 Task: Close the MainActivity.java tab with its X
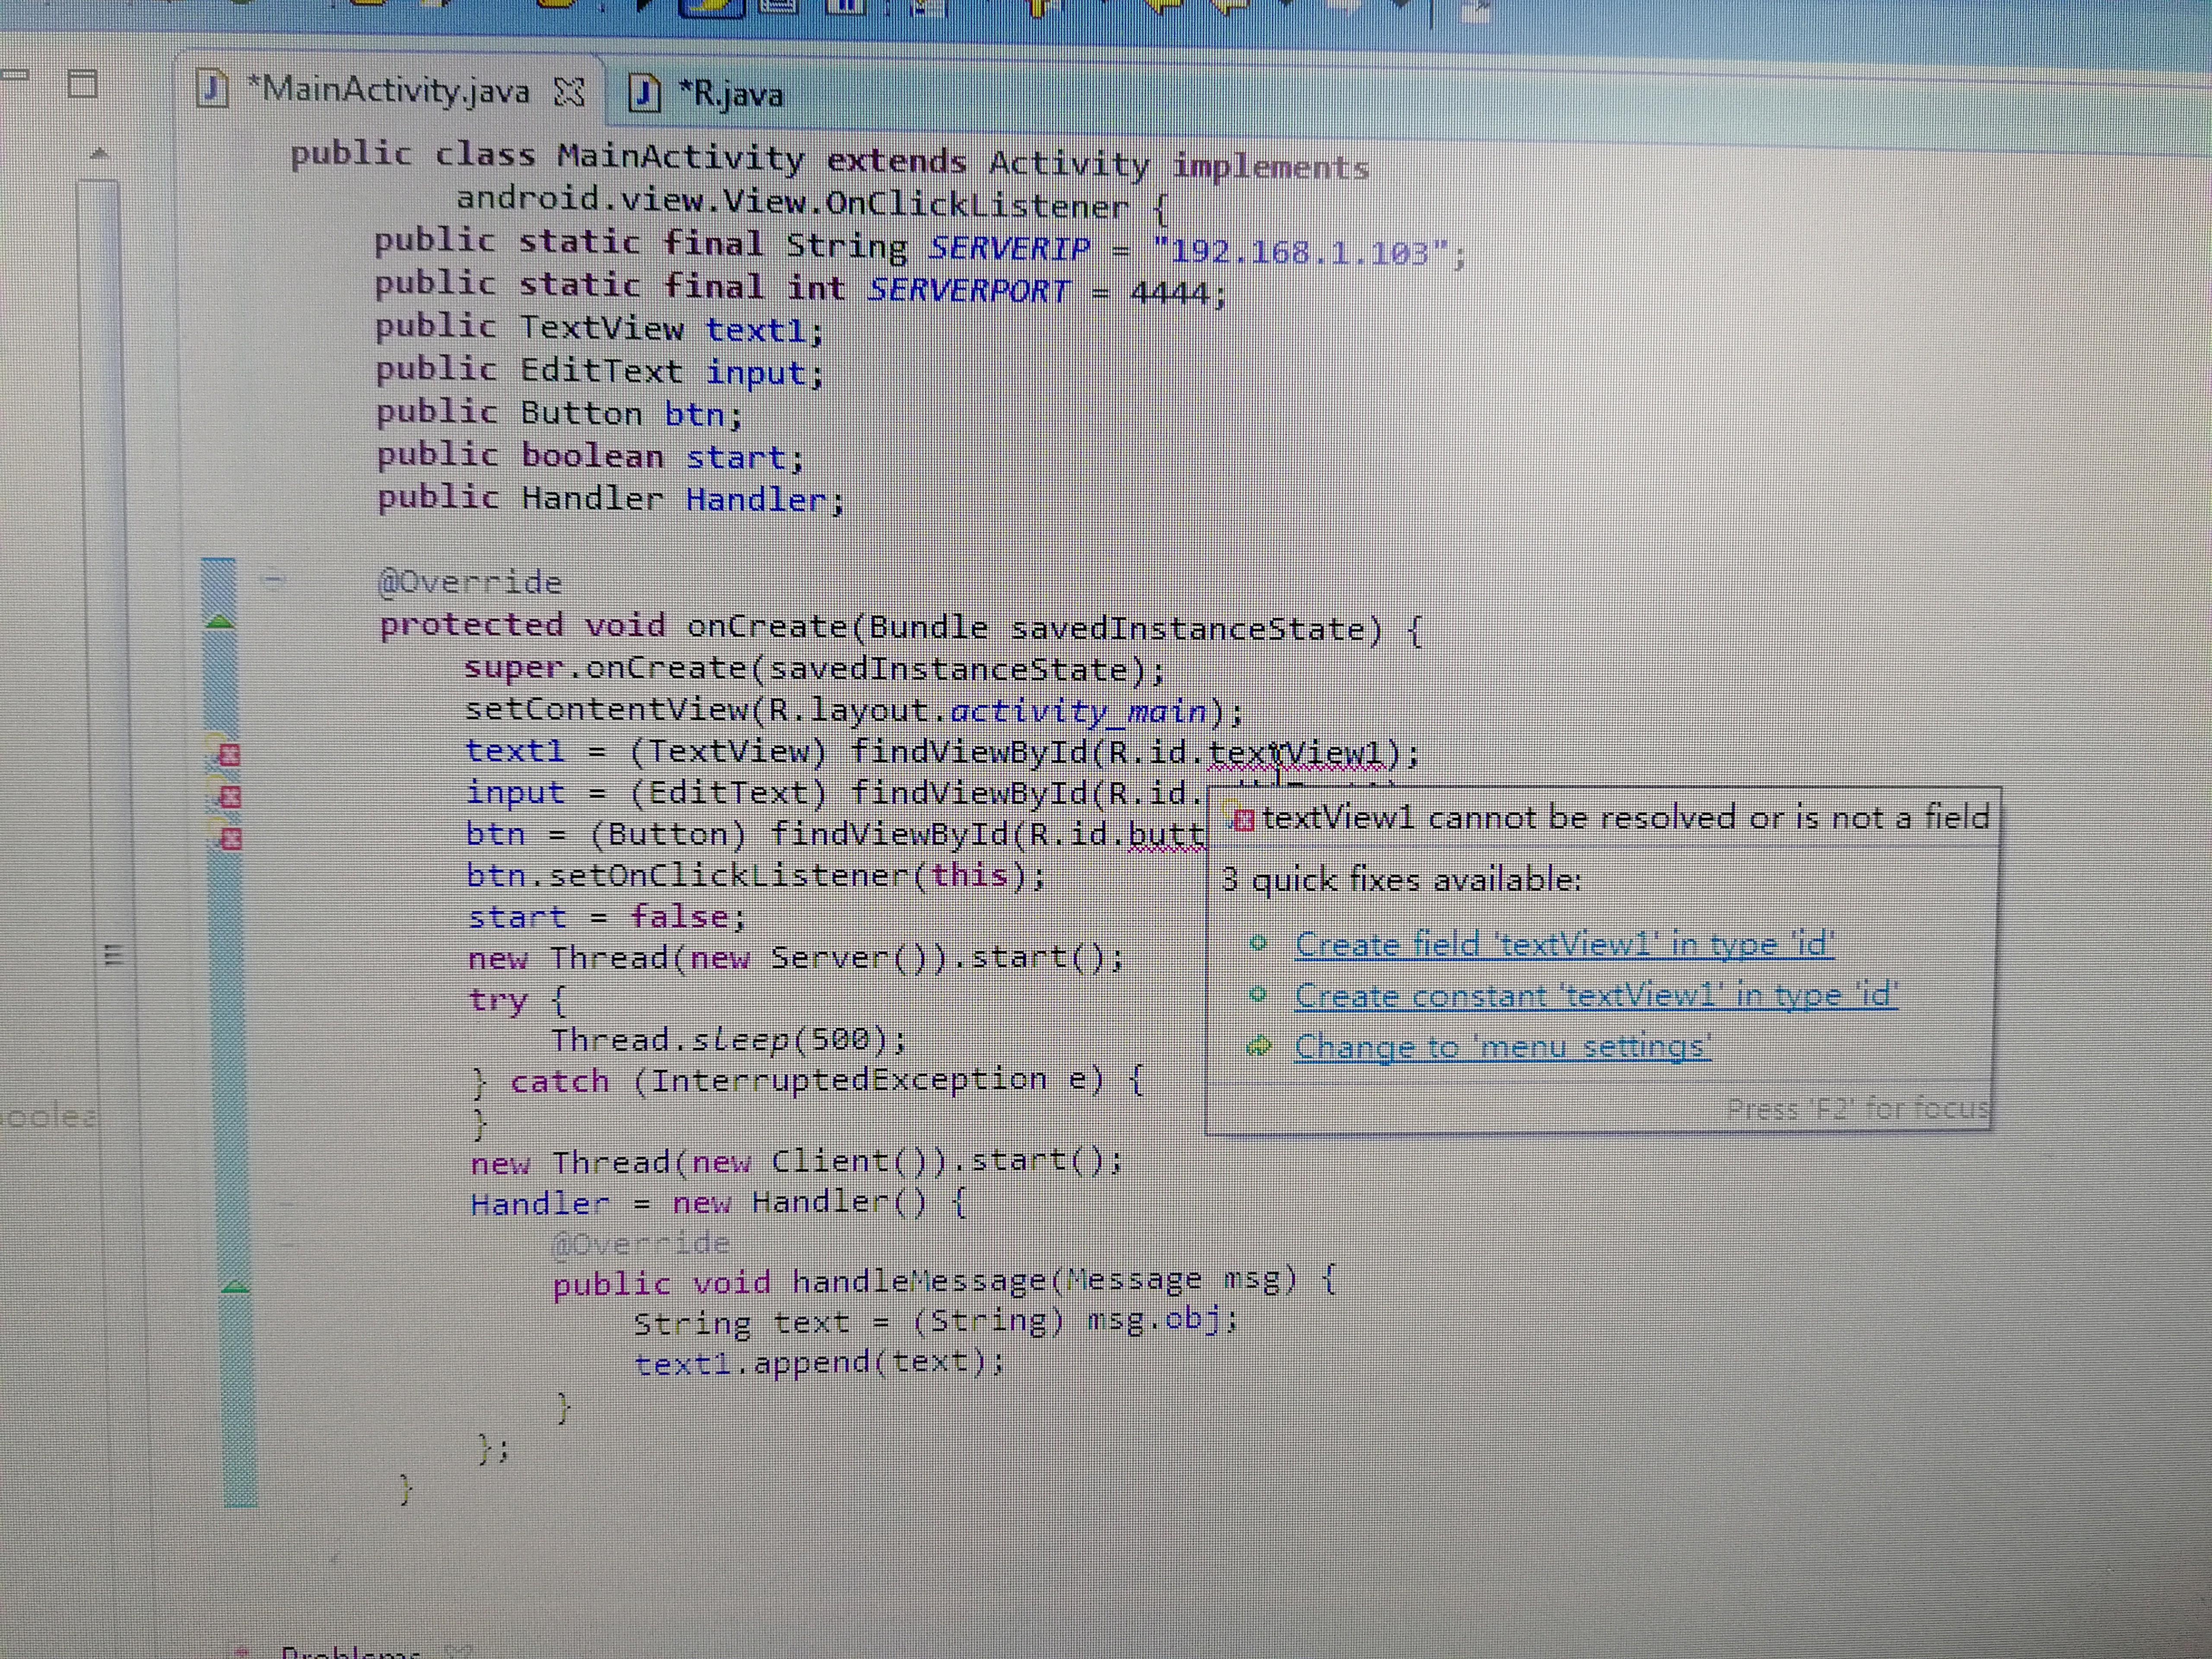point(569,93)
